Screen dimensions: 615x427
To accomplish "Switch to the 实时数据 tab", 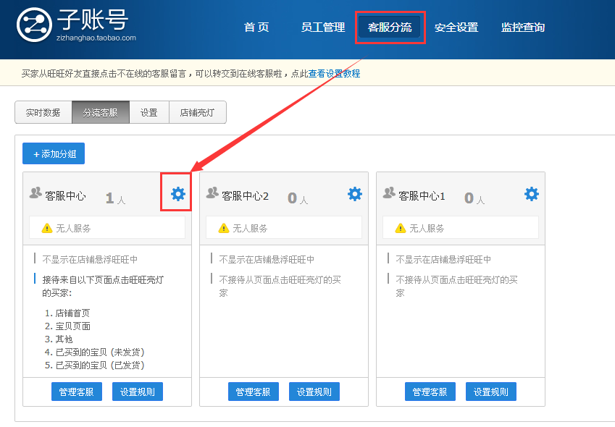I will 43,112.
